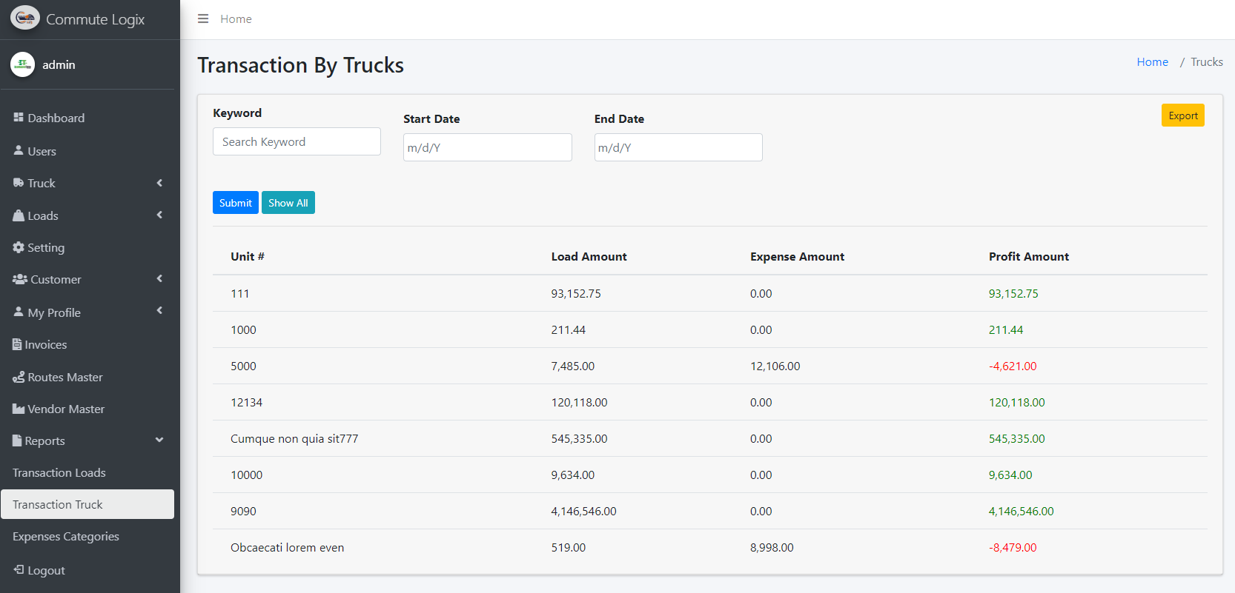Collapse the Reports menu chevron
The width and height of the screenshot is (1235, 593).
coord(159,440)
